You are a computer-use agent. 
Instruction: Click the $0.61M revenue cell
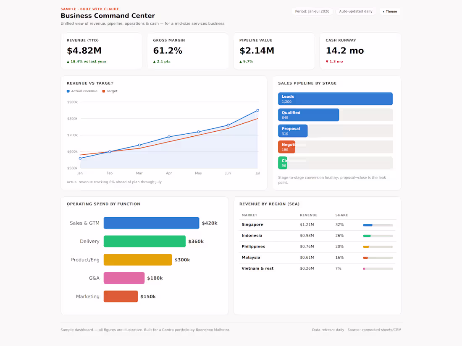[307, 258]
